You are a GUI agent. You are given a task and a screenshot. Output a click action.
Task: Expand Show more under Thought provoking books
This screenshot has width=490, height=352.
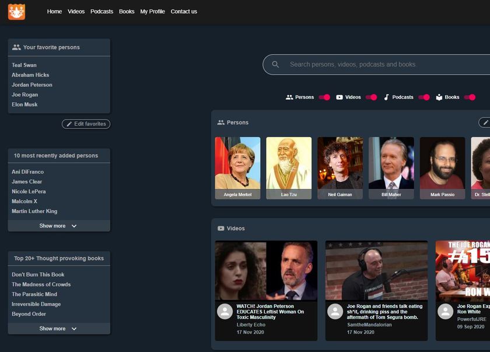(x=59, y=329)
